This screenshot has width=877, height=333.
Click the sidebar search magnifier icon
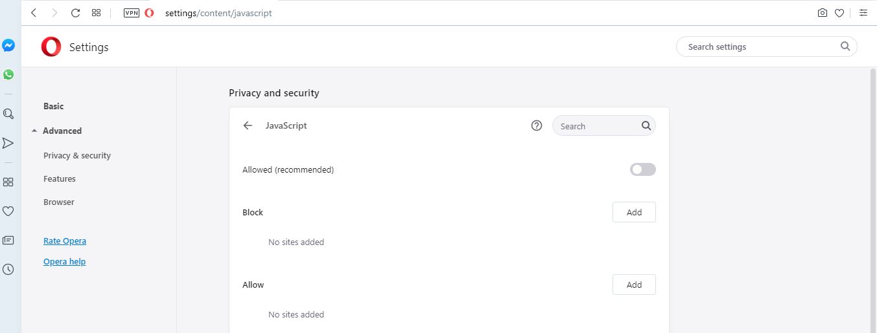coord(8,114)
